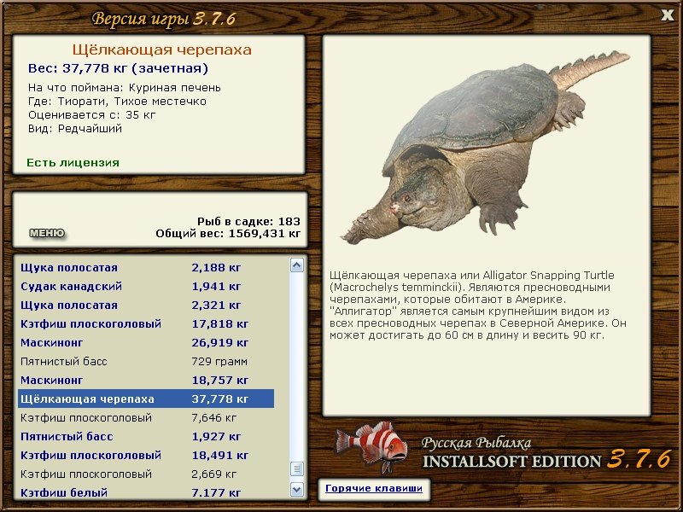The image size is (683, 512).
Task: Click the green Есть лицензия text
Action: coord(73,162)
